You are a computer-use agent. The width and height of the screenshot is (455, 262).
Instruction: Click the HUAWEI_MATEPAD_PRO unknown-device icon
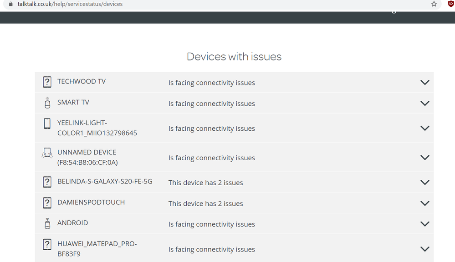[x=47, y=244]
